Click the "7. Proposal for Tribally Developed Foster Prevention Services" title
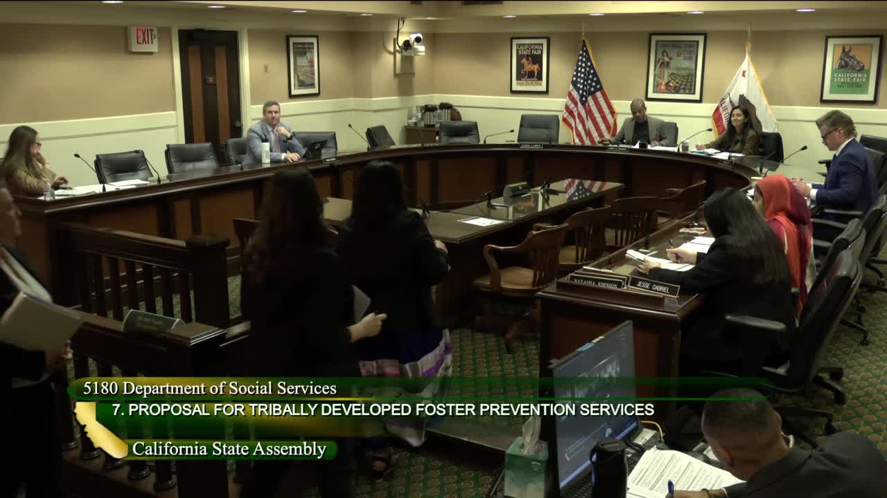 tap(383, 409)
